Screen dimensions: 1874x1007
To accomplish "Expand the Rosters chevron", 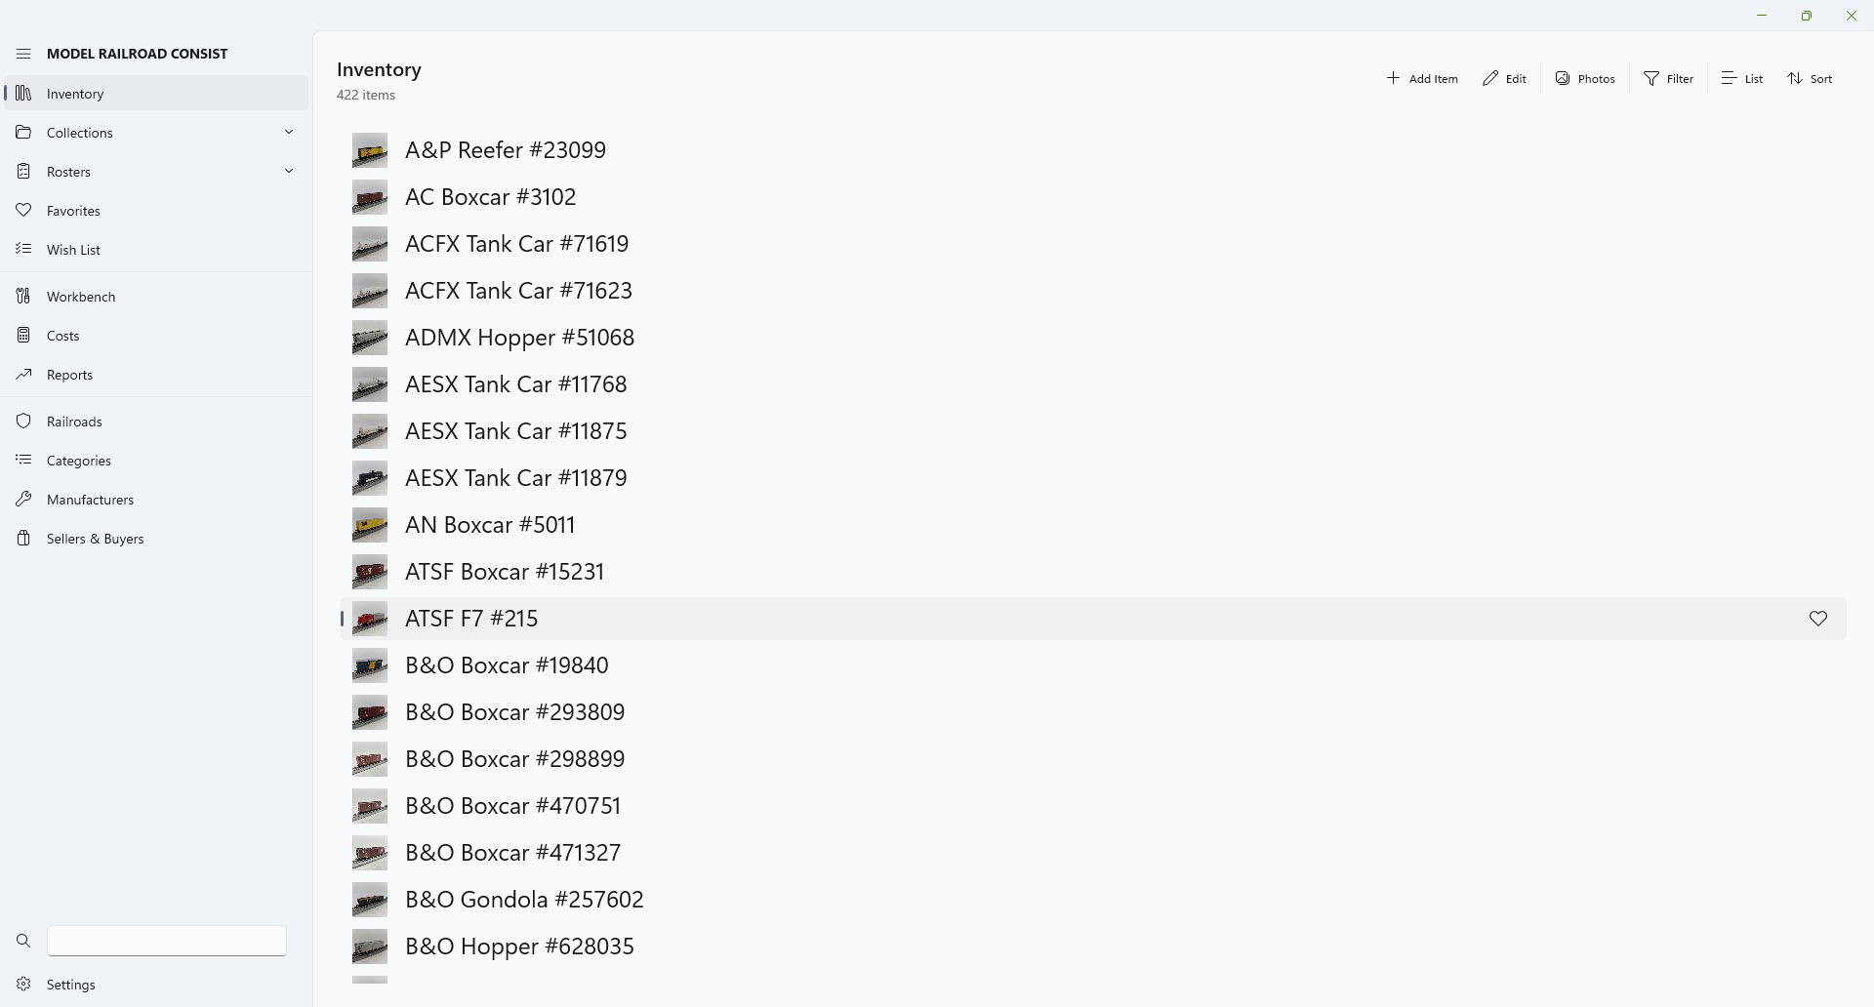I will (289, 171).
